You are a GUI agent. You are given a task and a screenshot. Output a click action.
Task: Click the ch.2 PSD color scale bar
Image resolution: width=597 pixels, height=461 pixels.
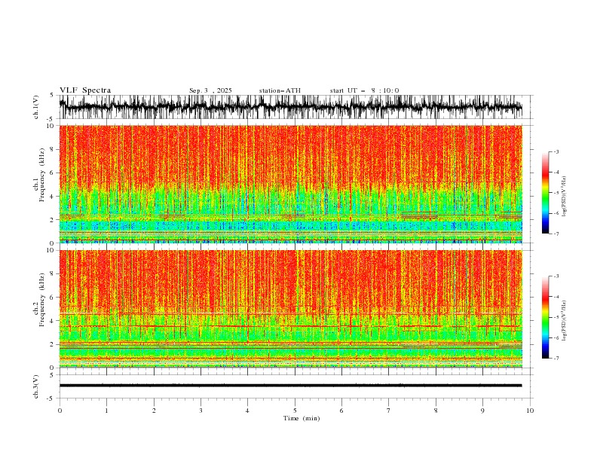(x=545, y=317)
